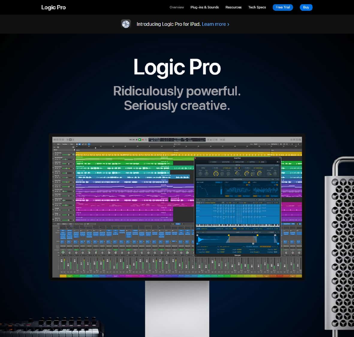Click the Logic Pro display hero image
The height and width of the screenshot is (337, 354).
pos(177,207)
